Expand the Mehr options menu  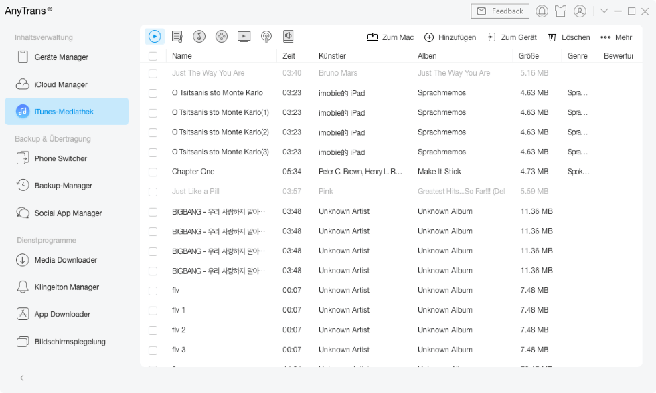[x=616, y=37]
